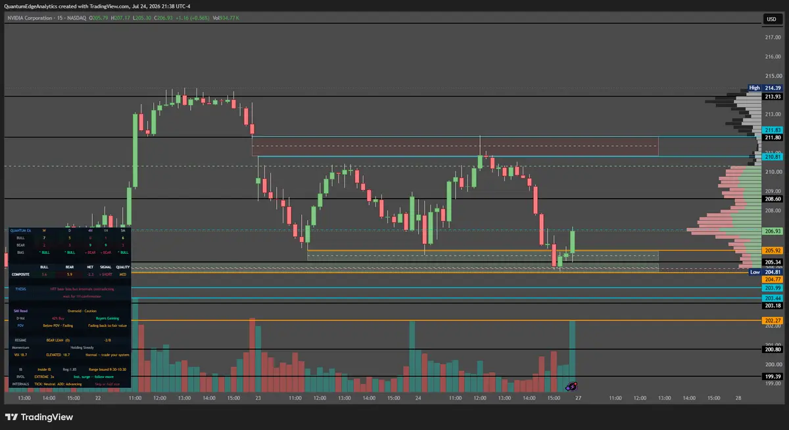Click the 199.39 price level label
The height and width of the screenshot is (430, 789).
(773, 377)
